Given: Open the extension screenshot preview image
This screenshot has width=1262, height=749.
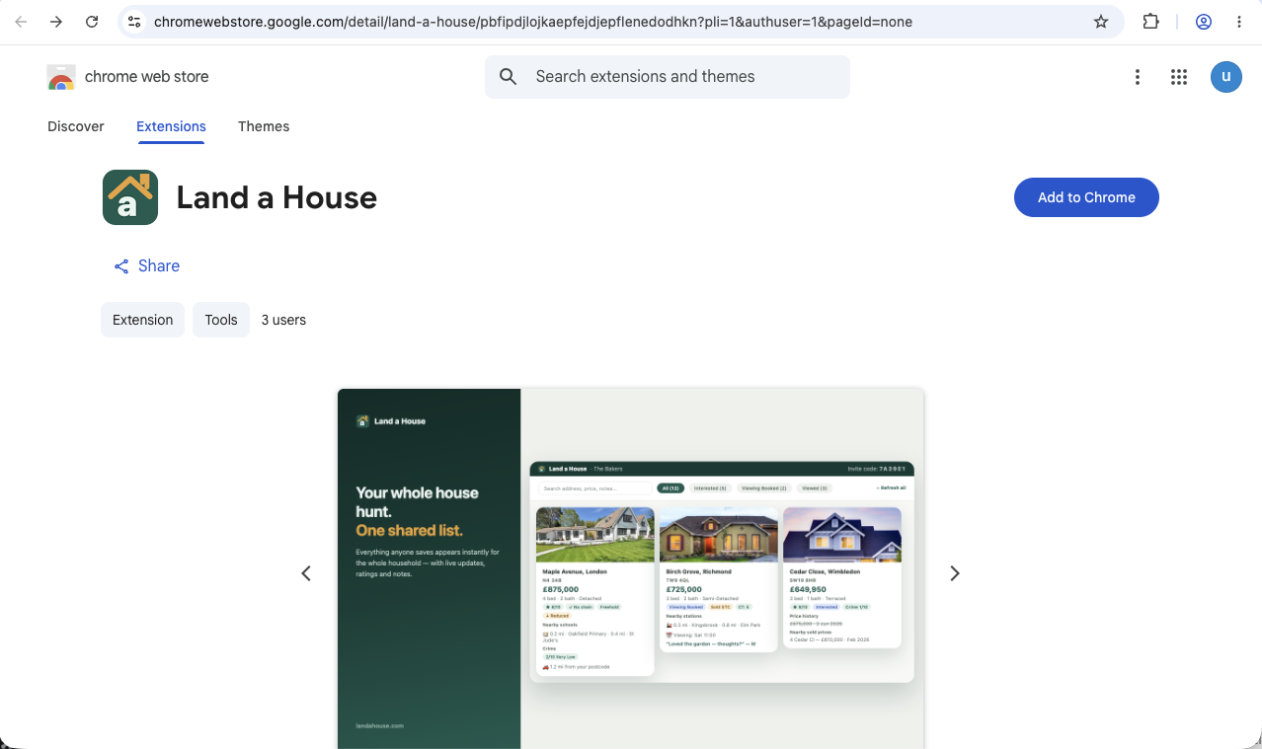Looking at the screenshot, I should coord(630,568).
